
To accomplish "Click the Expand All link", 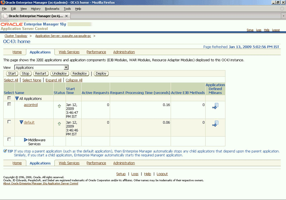I will click(x=53, y=80).
